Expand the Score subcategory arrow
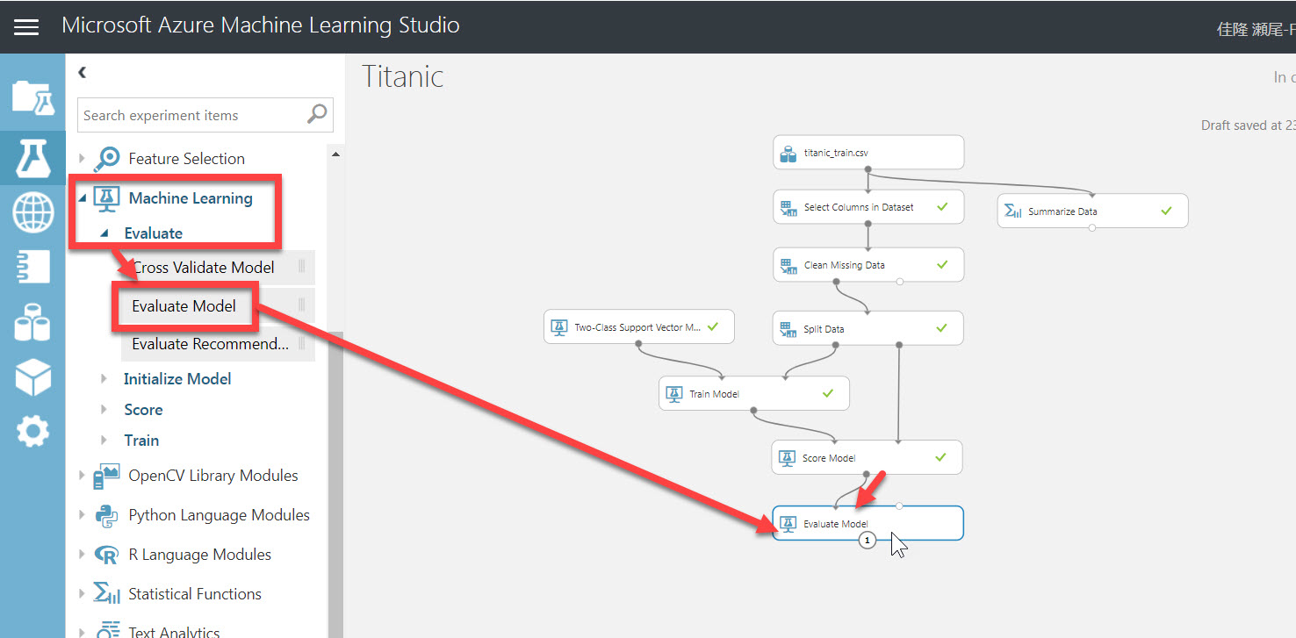Screen dimensions: 1296x638 [104, 410]
